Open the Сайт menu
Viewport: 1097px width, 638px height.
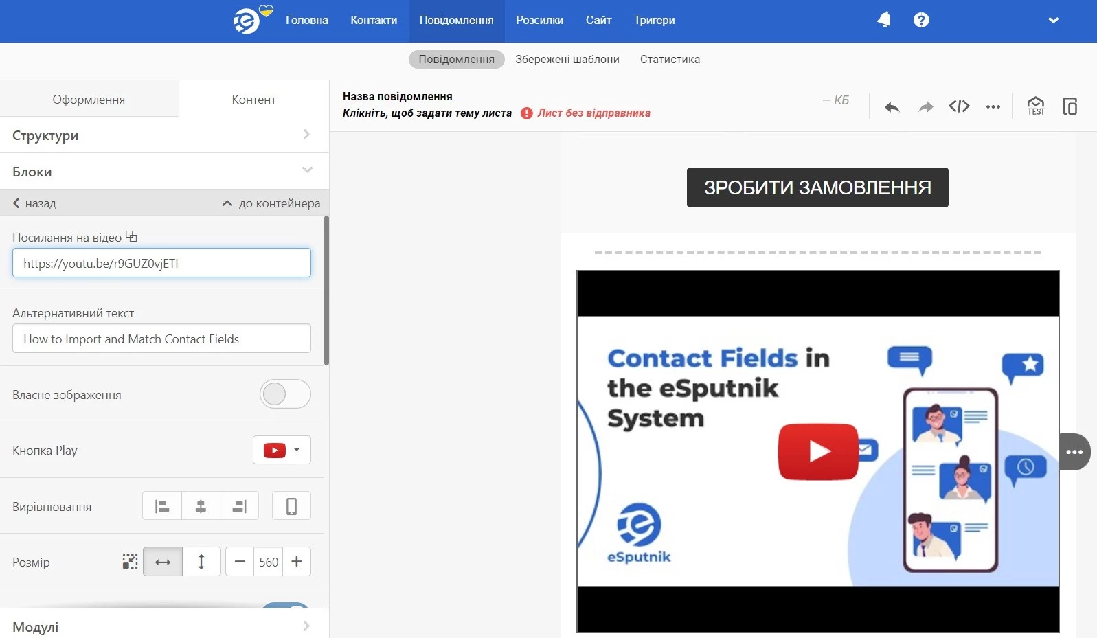(x=598, y=21)
